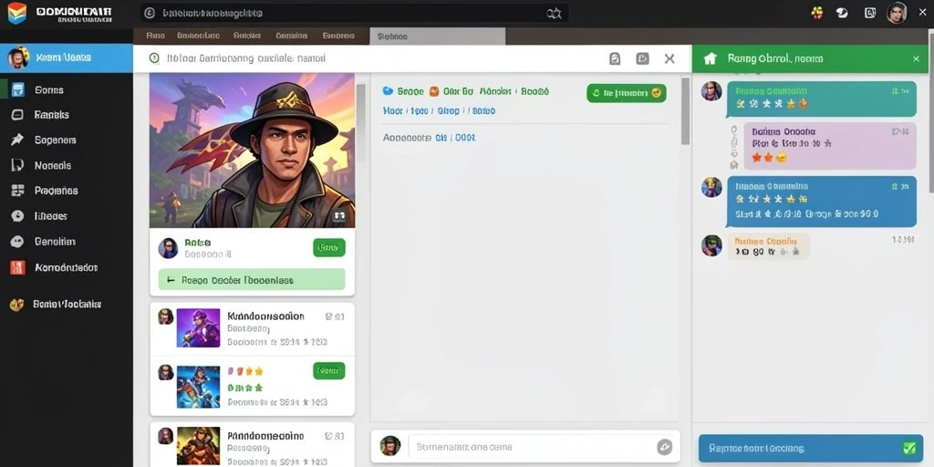The width and height of the screenshot is (934, 467).
Task: Click the pin icon in left sidebar
Action: coord(16,140)
